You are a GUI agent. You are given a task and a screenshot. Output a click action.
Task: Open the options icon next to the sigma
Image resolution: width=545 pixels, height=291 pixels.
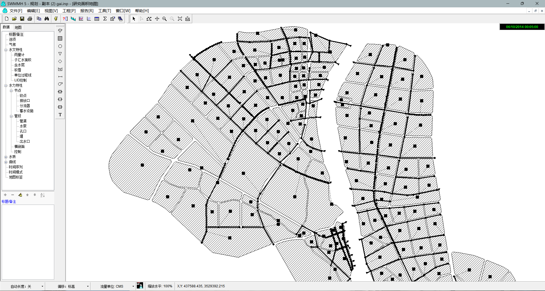tap(112, 19)
